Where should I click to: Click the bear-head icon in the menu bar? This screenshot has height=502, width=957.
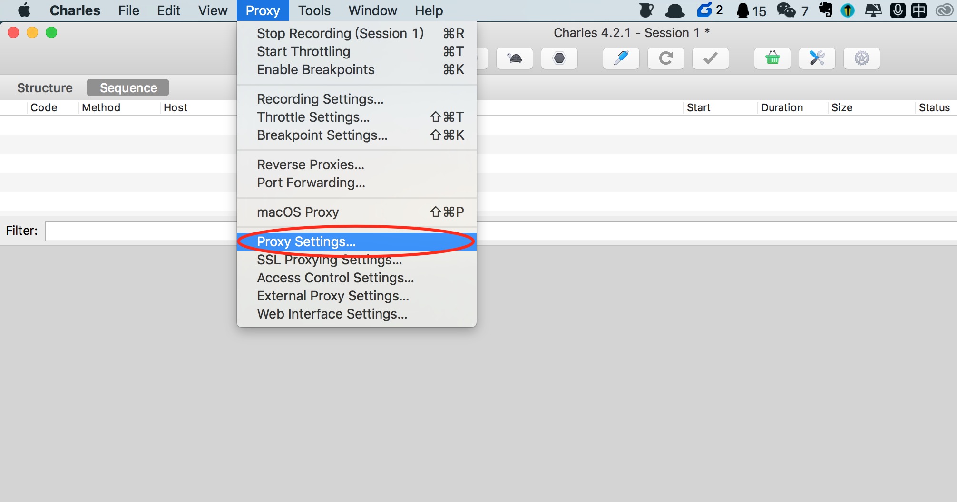646,10
